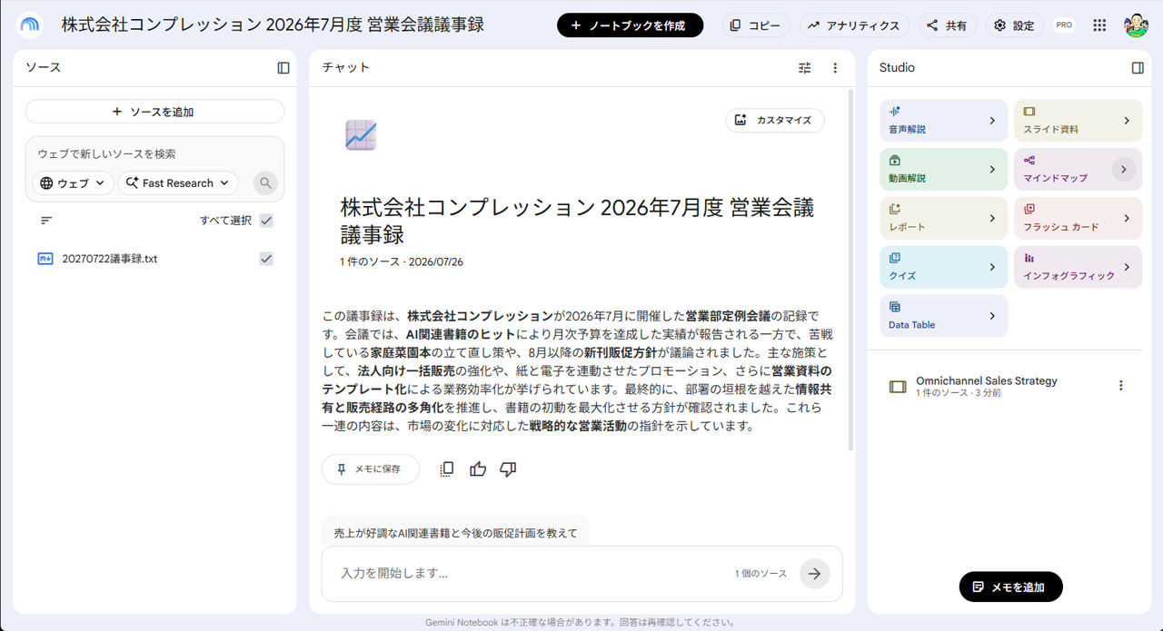Give thumbs up to the summary
The image size is (1163, 631).
[478, 469]
